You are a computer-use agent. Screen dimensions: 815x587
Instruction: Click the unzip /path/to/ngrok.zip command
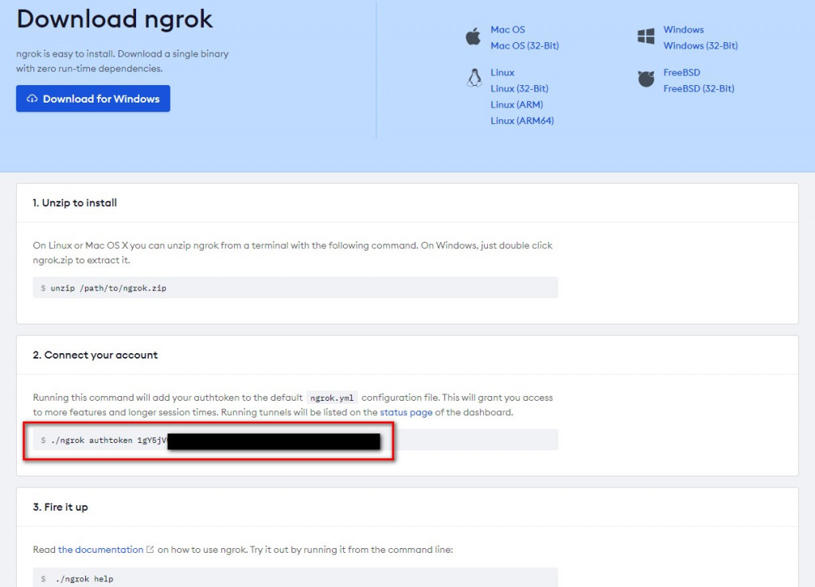click(108, 288)
